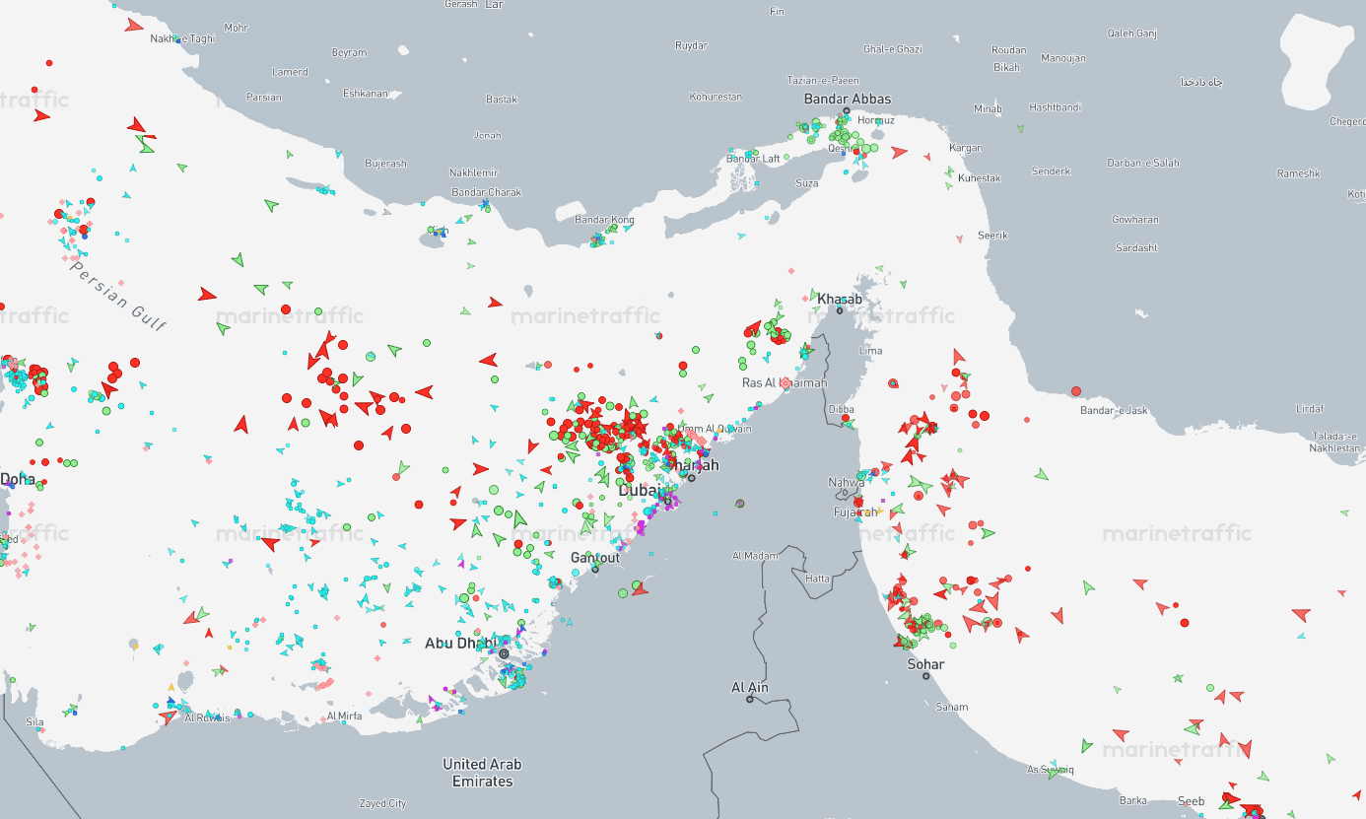
Task: Click the Khasab port marker dot
Action: [x=840, y=310]
